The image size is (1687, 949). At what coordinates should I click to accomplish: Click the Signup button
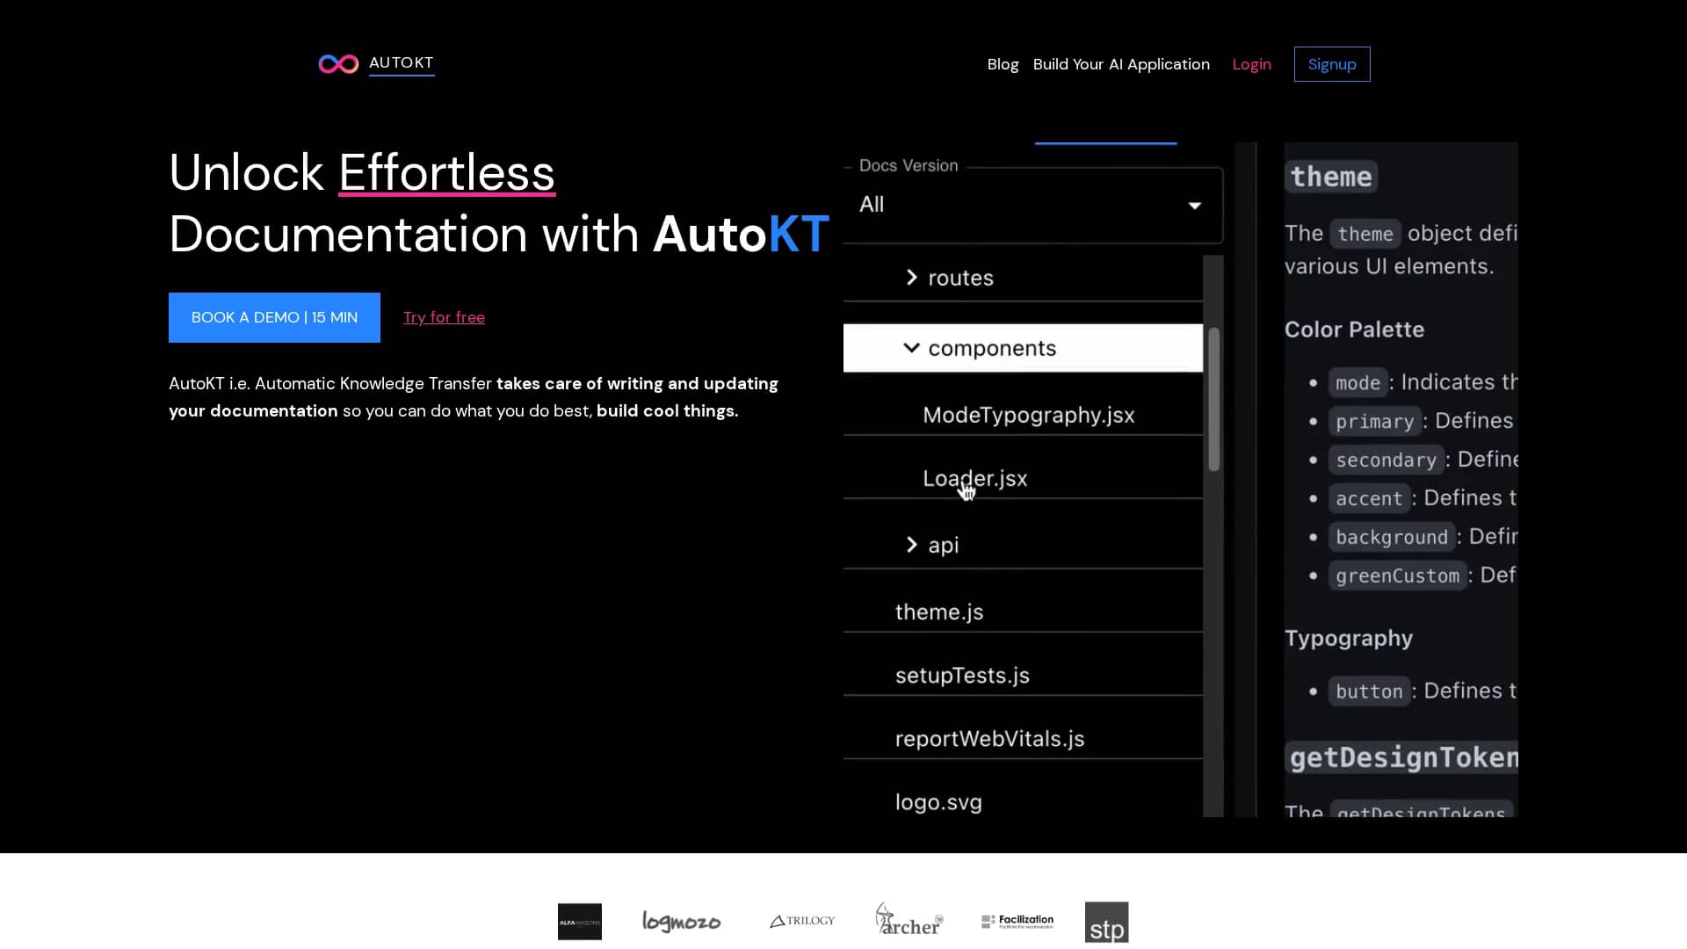click(1332, 64)
